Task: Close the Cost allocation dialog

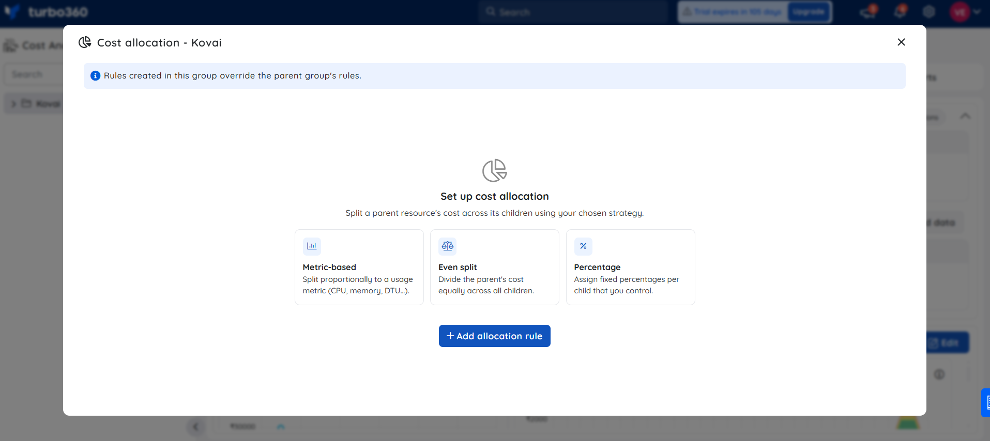Action: click(901, 42)
